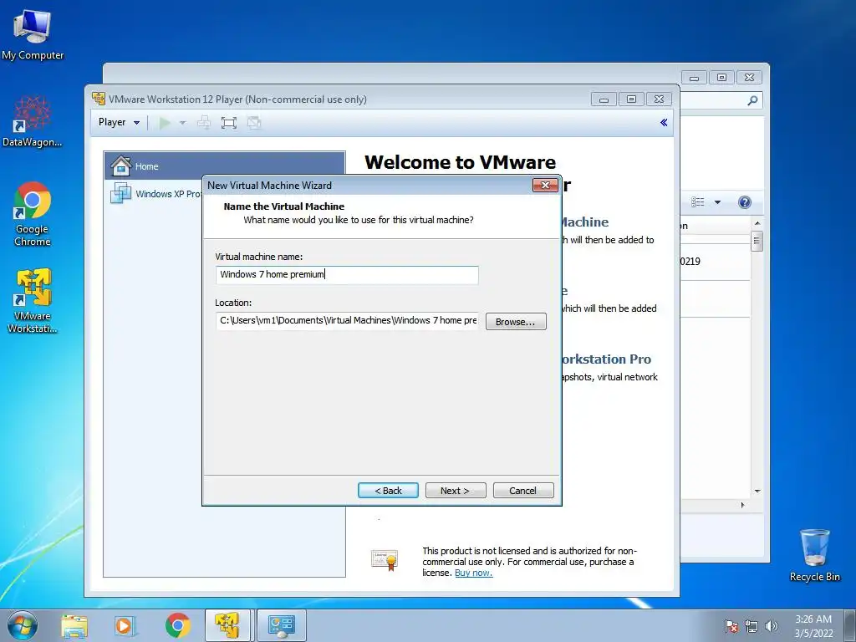Viewport: 856px width, 642px height.
Task: Open the Windows Start menu
Action: click(x=23, y=625)
